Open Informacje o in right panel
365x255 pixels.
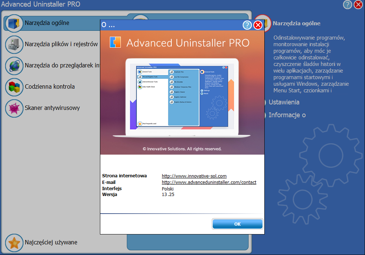click(287, 115)
